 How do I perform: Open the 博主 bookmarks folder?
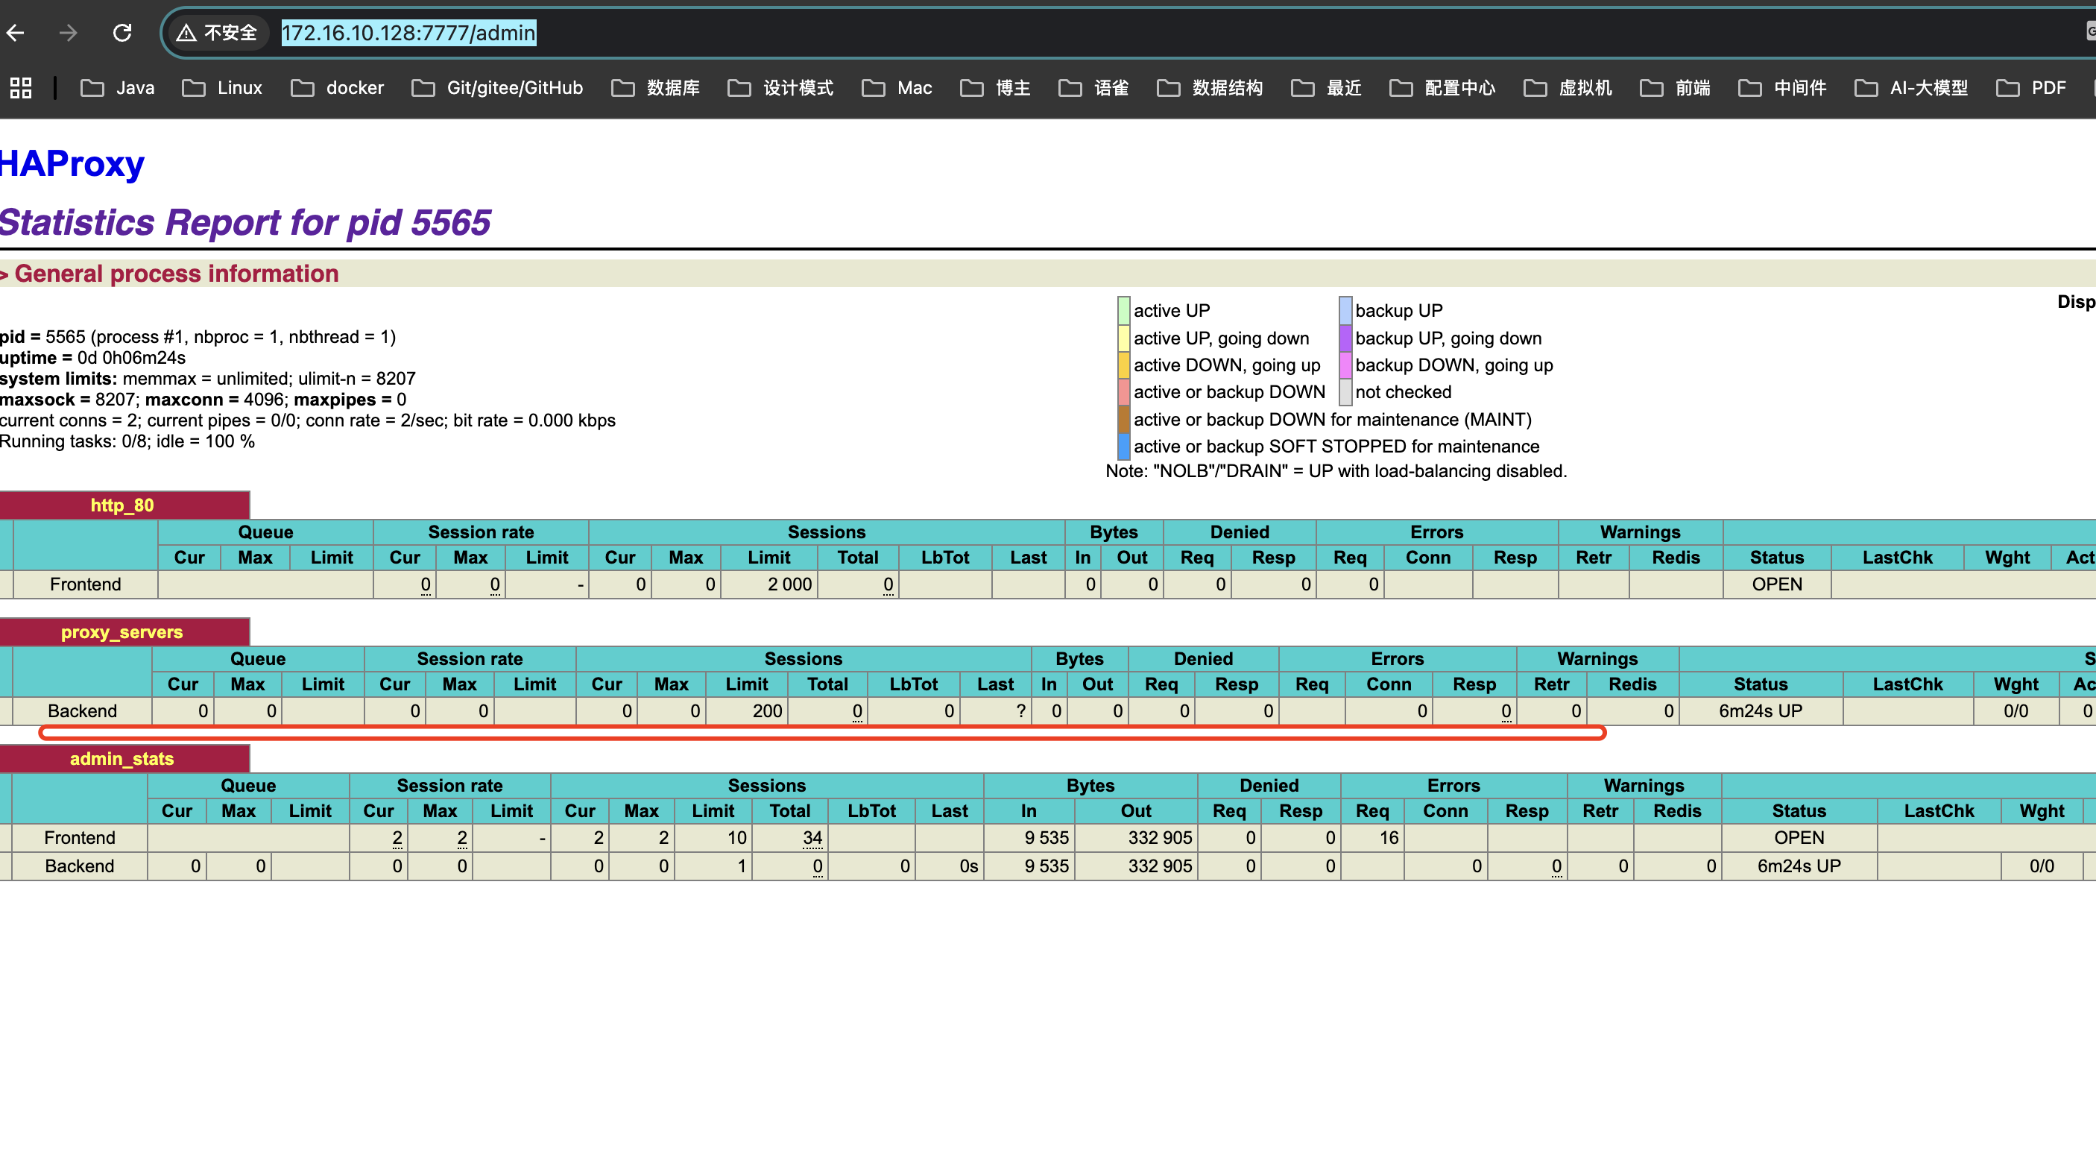pos(995,88)
